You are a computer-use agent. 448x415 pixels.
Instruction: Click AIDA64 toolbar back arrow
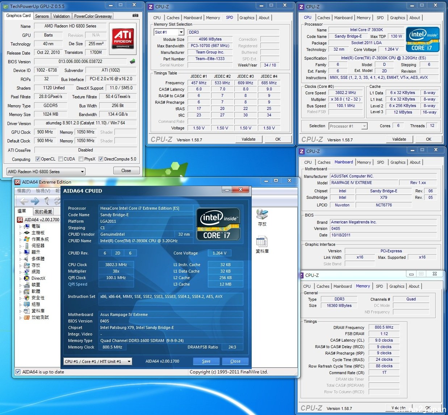point(24,201)
